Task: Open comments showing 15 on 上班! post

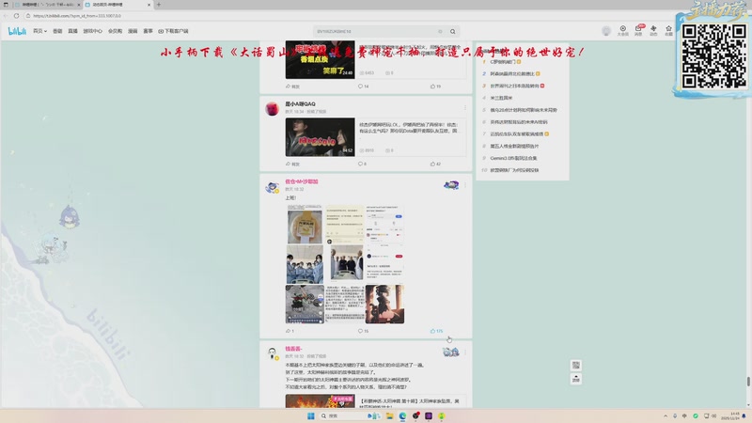Action: click(363, 331)
